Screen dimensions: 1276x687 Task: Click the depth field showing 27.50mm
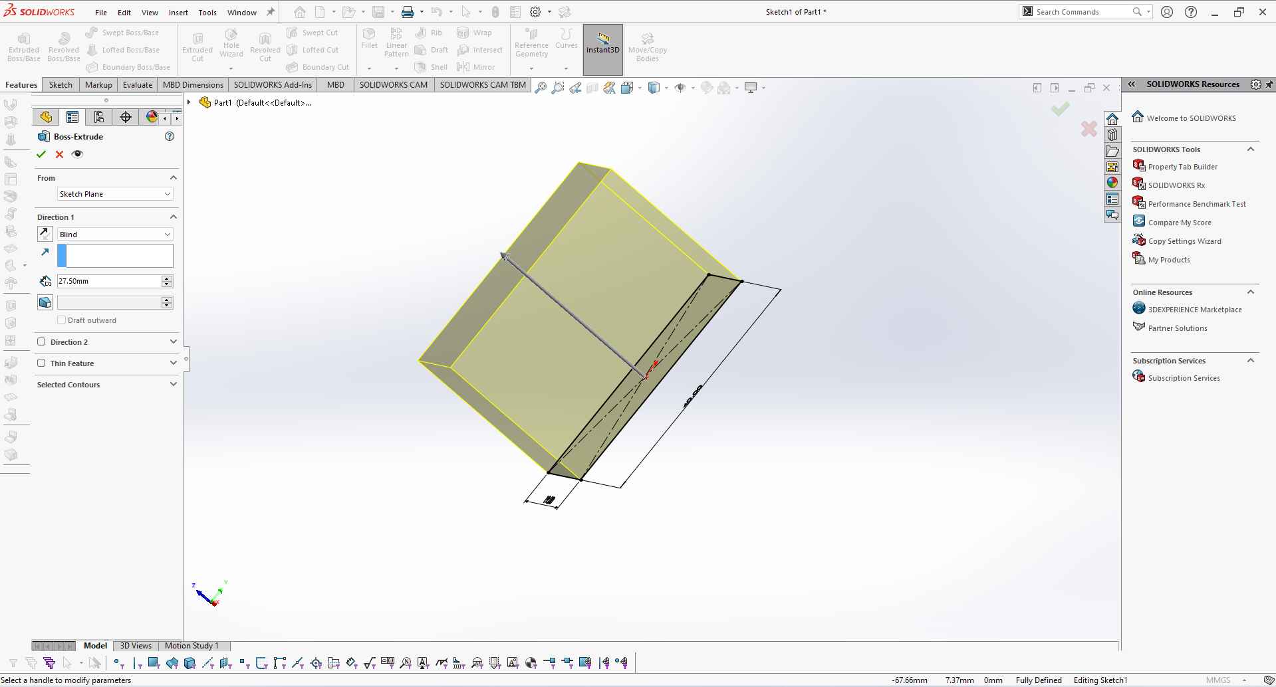109,281
